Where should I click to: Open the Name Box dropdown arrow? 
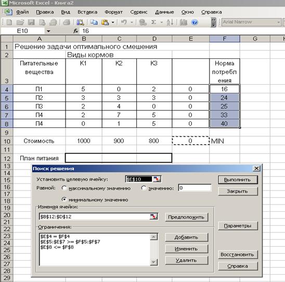pyautogui.click(x=48, y=31)
